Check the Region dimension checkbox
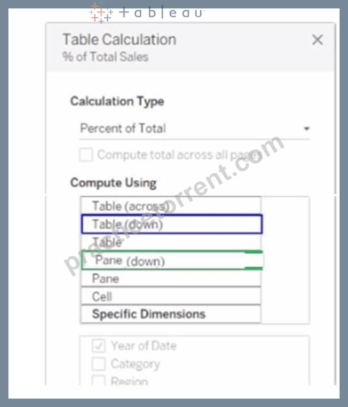Screen dimensions: 348x407 (99, 380)
